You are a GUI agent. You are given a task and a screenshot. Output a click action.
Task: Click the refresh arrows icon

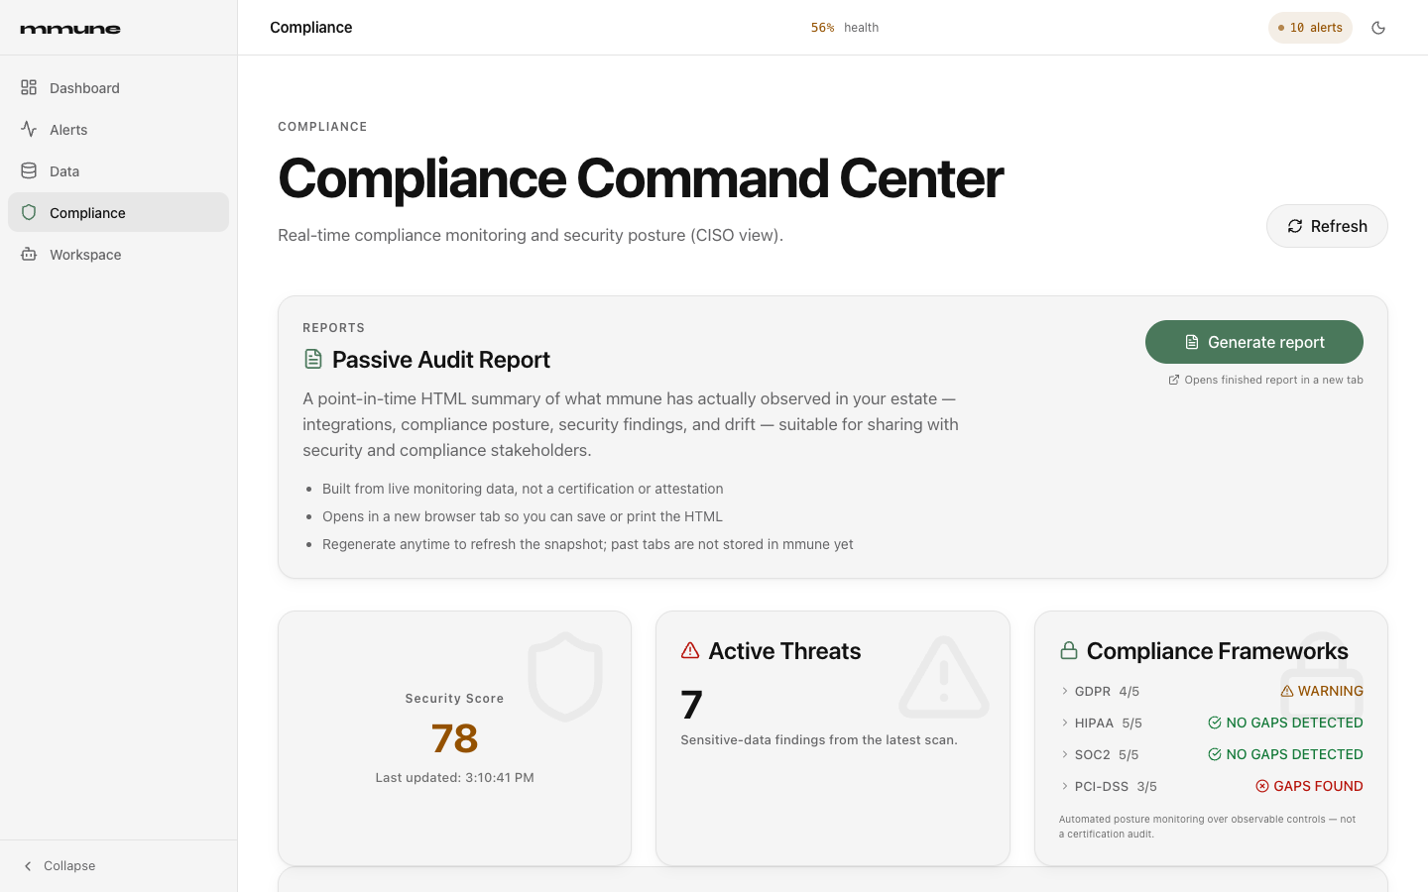1295,226
